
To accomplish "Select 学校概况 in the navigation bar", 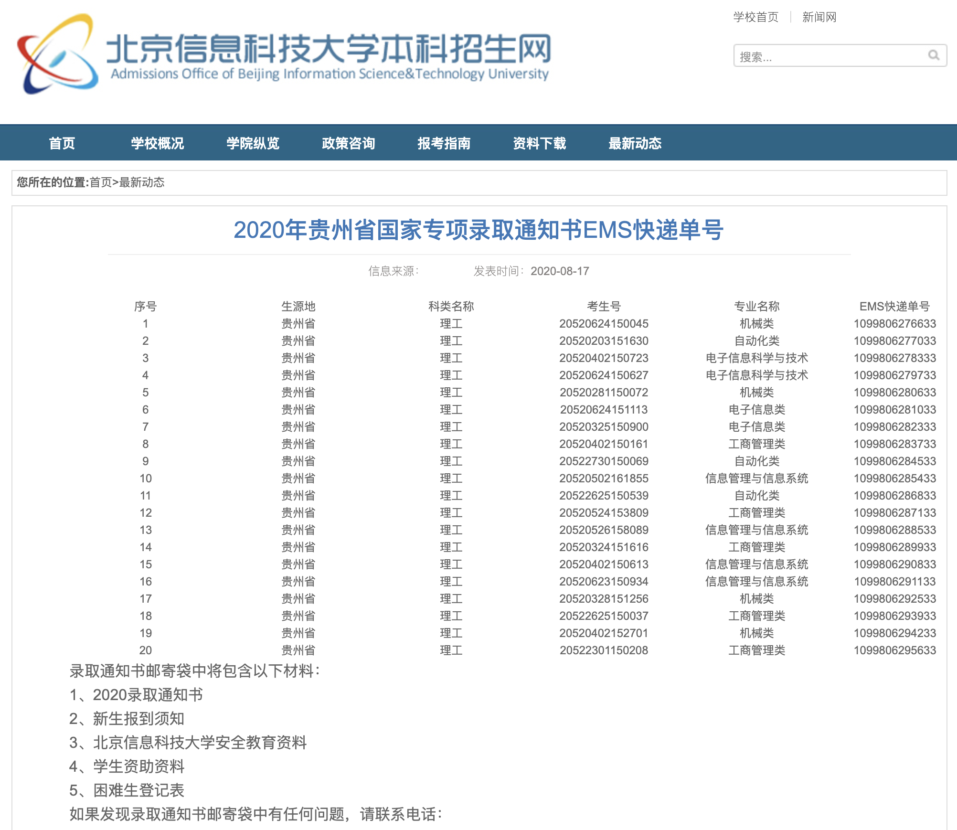I will (x=158, y=143).
